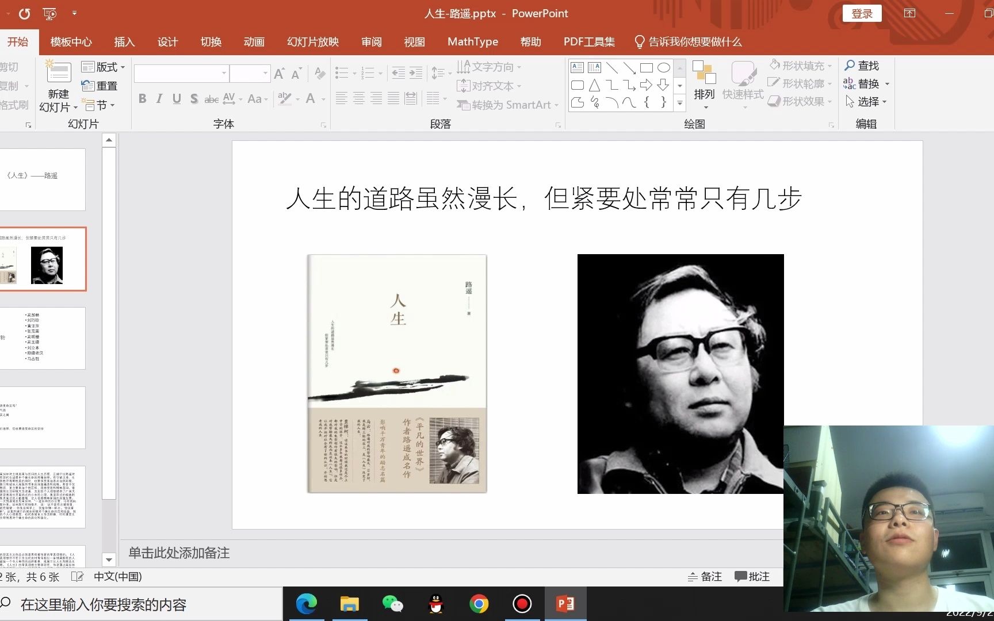Screen dimensions: 994x621
Task: Switch to Design (设计) tab
Action: 167,42
